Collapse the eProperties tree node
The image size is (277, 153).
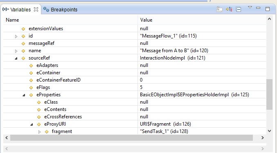point(24,95)
